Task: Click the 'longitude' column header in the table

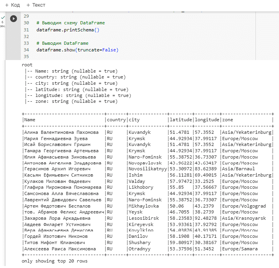Action: coord(207,120)
